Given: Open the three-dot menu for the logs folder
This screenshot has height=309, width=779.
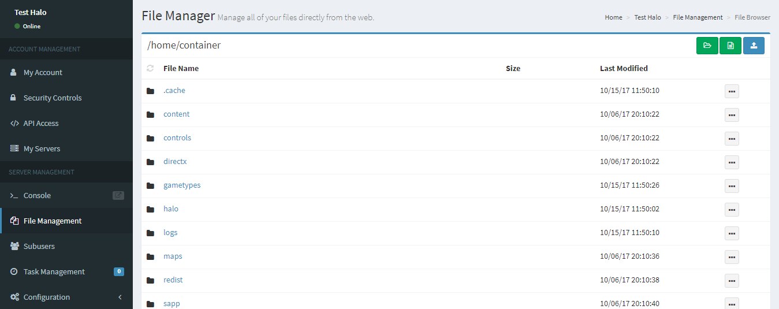Looking at the screenshot, I should pos(732,233).
